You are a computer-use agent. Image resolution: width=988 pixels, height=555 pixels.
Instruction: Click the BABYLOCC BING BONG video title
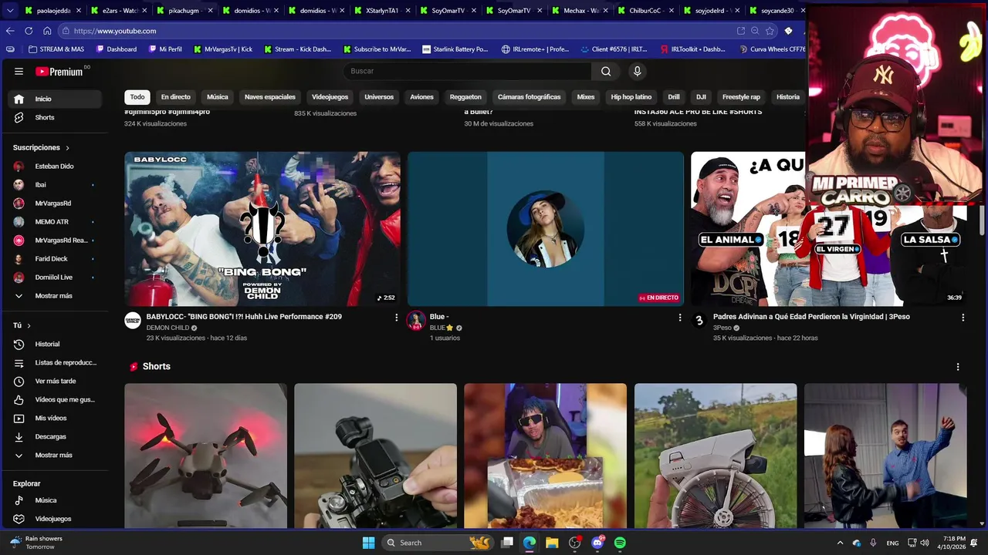[244, 317]
